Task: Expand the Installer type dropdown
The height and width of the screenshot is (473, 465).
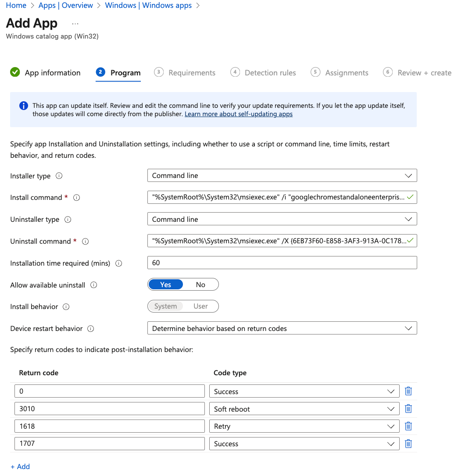Action: (x=282, y=176)
